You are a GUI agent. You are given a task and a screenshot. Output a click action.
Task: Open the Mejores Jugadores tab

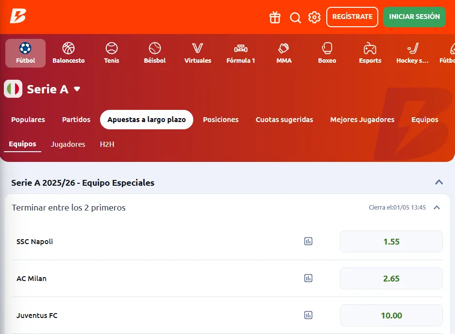362,120
